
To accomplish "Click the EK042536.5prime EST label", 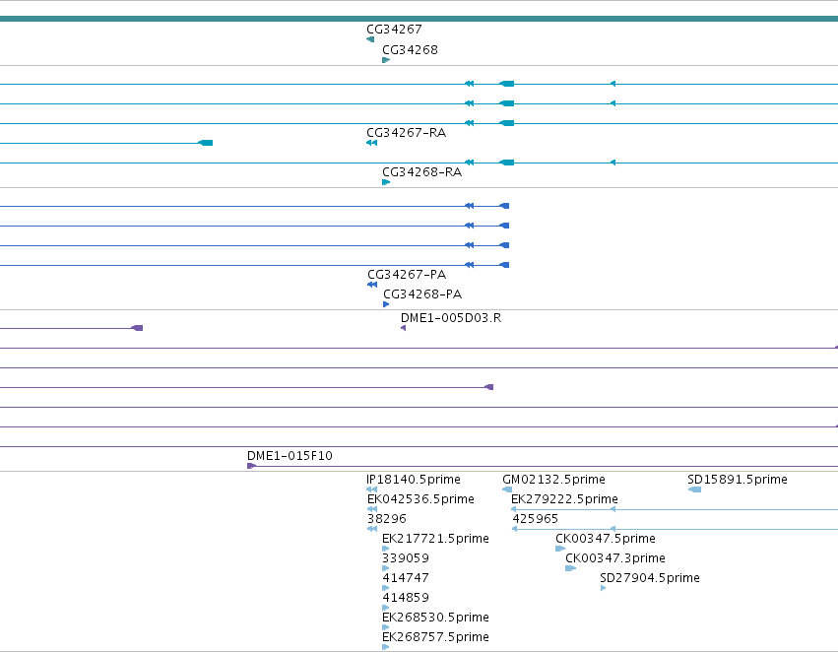I will (420, 499).
